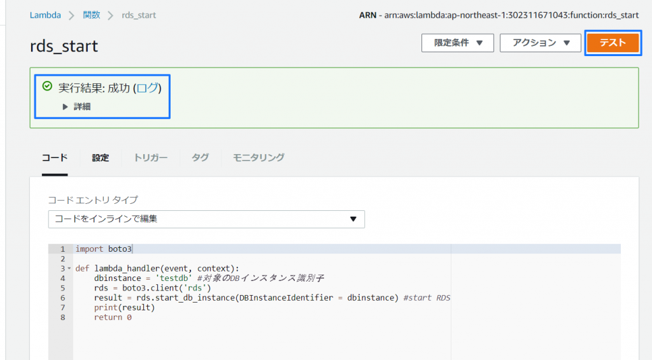Expand the 詳細 disclosure triangle

[65, 107]
